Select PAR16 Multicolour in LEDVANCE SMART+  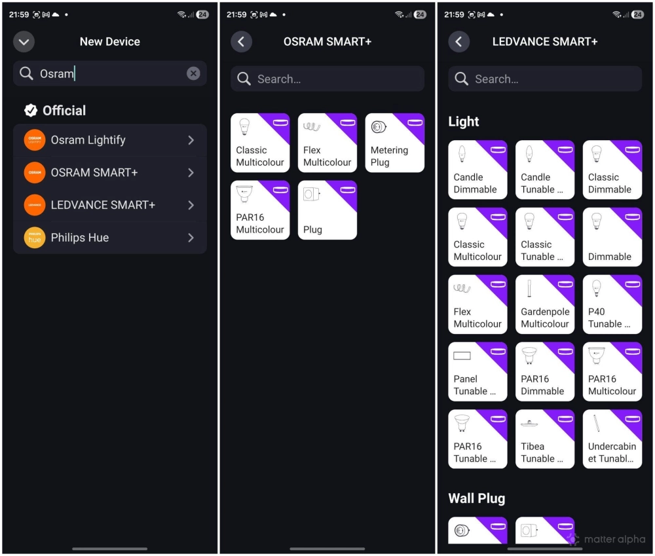612,372
